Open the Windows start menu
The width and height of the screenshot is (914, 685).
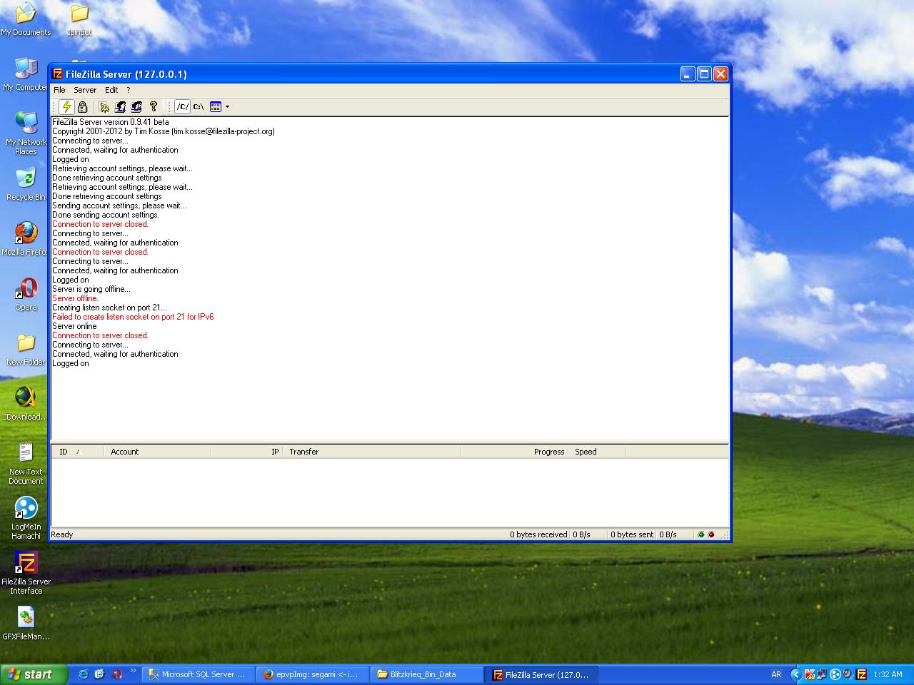coord(34,674)
